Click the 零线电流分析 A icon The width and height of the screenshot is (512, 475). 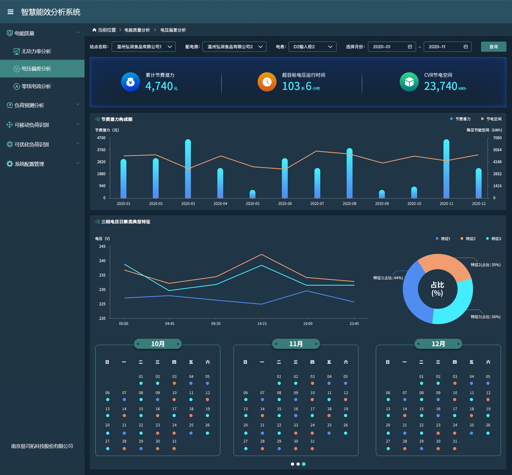click(x=17, y=86)
